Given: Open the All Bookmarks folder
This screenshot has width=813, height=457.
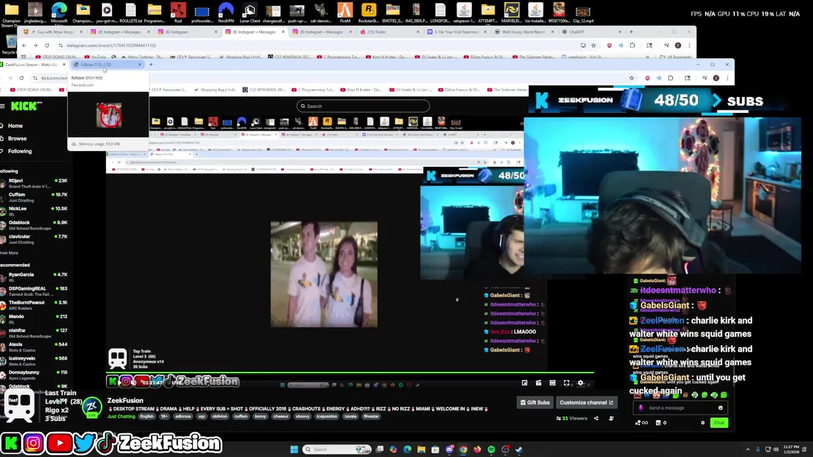Looking at the screenshot, I should (676, 57).
